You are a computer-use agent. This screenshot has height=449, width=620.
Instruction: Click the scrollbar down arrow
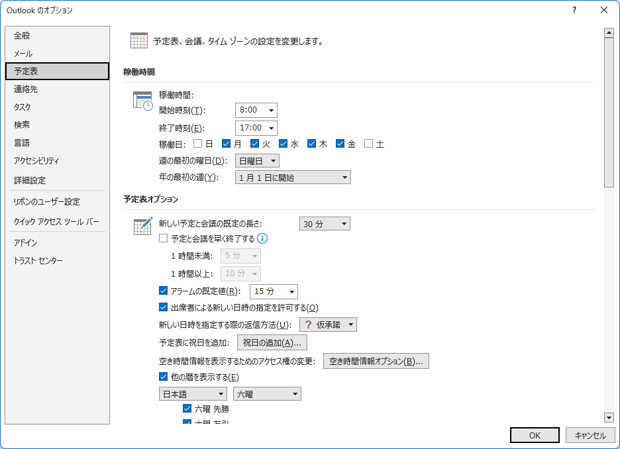pyautogui.click(x=609, y=417)
